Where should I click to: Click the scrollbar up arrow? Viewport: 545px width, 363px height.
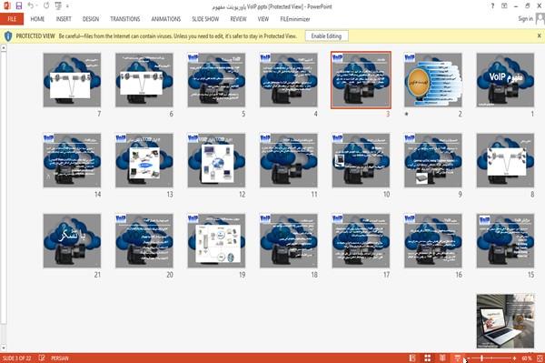4,47
